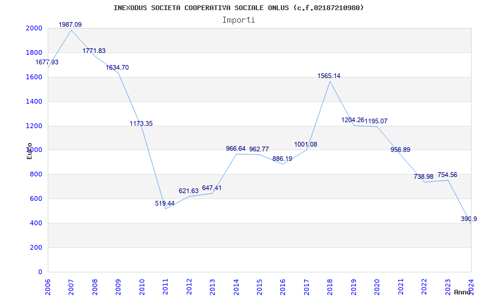This screenshot has width=477, height=298.
Task: Select the 621.63 data label
Action: point(188,191)
